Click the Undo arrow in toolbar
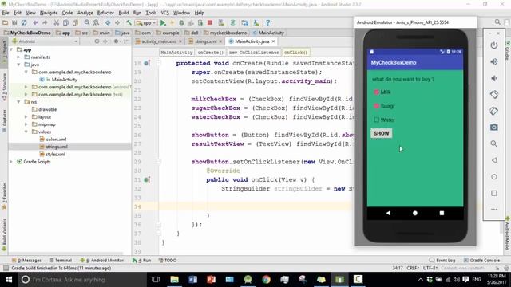The height and width of the screenshot is (287, 511). tap(35, 23)
